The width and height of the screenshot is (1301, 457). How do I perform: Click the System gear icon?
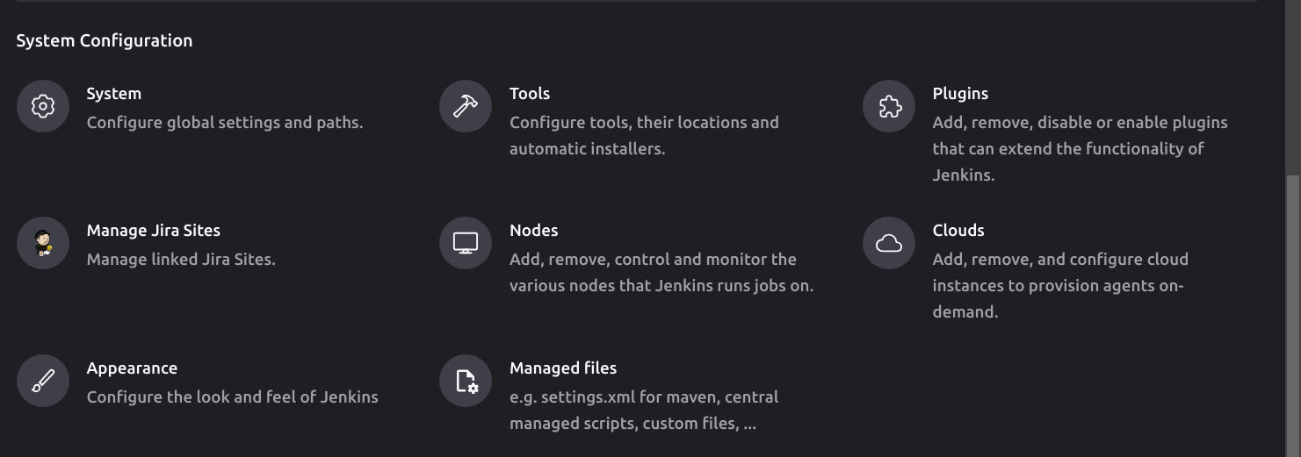tap(43, 106)
